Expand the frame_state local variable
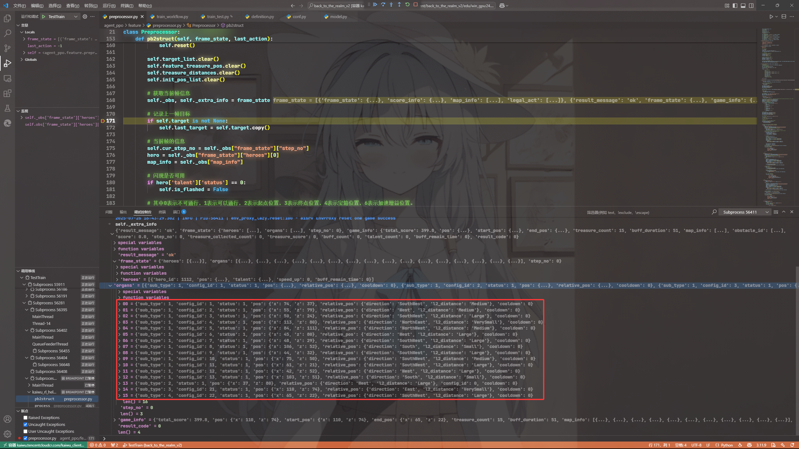The height and width of the screenshot is (449, 799). click(x=24, y=39)
